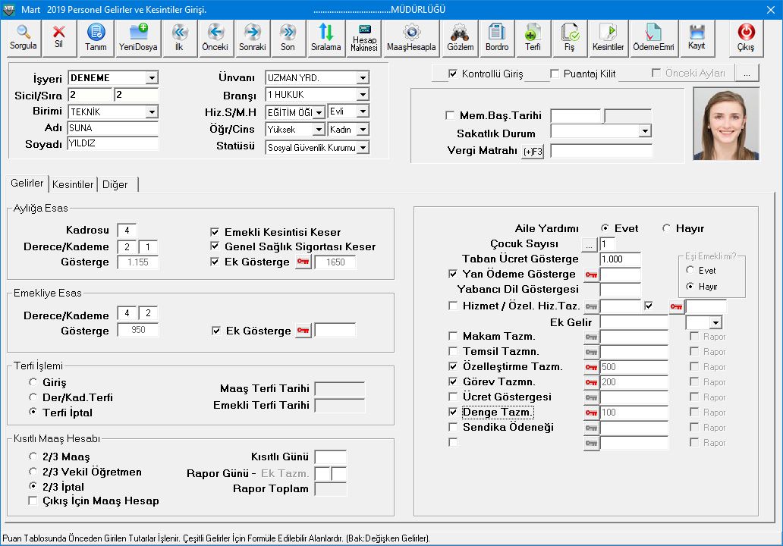Image resolution: width=783 pixels, height=546 pixels.
Task: Uncheck Emekli Kesintisi Keser
Action: [215, 232]
